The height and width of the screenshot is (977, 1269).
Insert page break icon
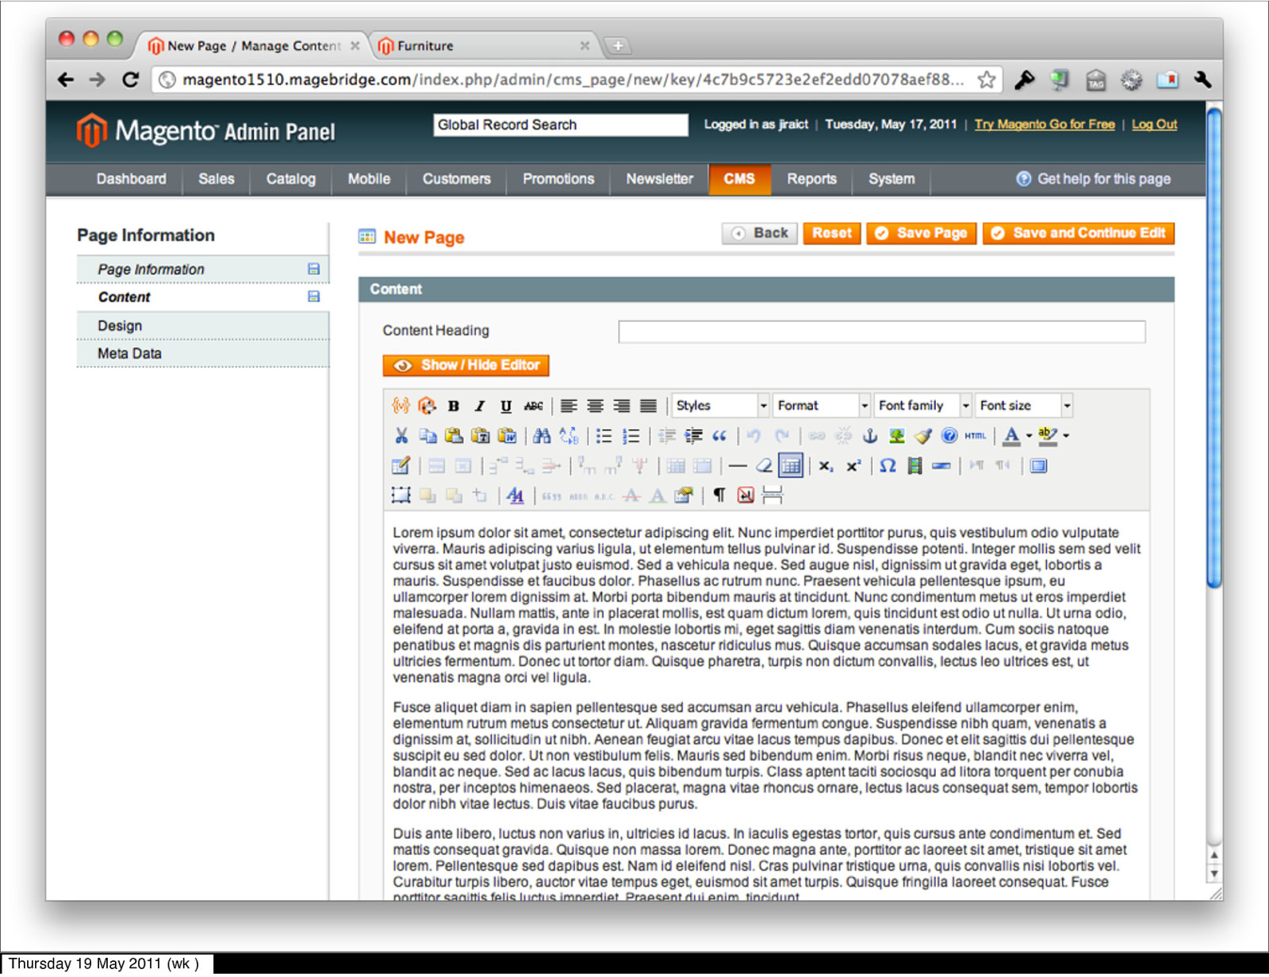coord(772,496)
